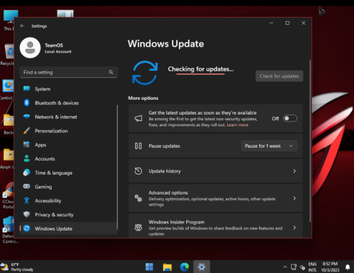354x273 pixels.
Task: Click the Windows Update sync arrows icon
Action: coord(145,73)
